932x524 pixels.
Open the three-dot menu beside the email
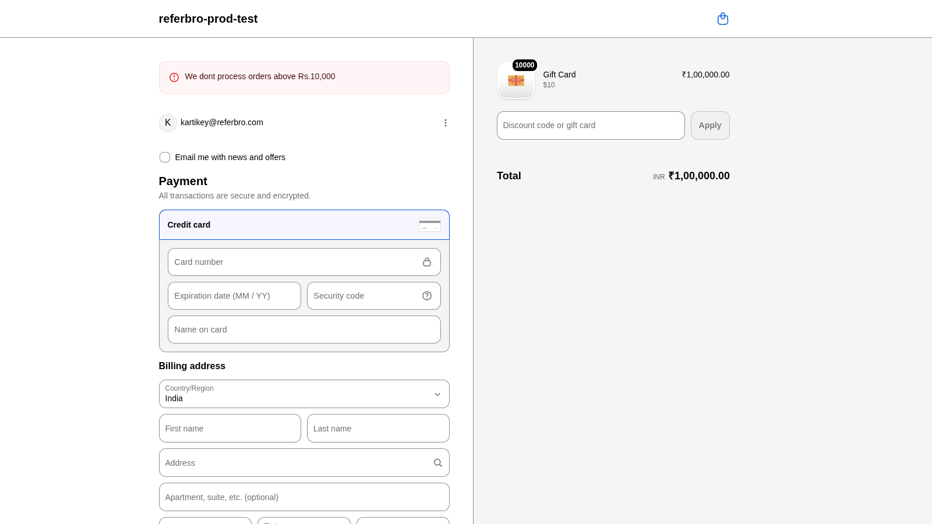(x=445, y=123)
